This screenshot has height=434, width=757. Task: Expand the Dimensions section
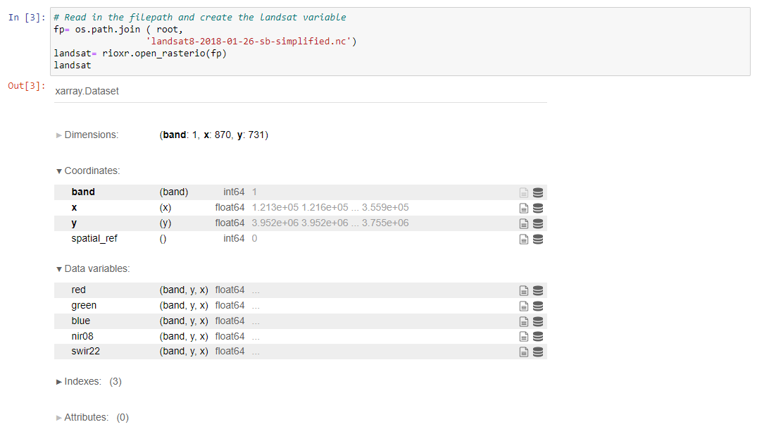(x=91, y=135)
